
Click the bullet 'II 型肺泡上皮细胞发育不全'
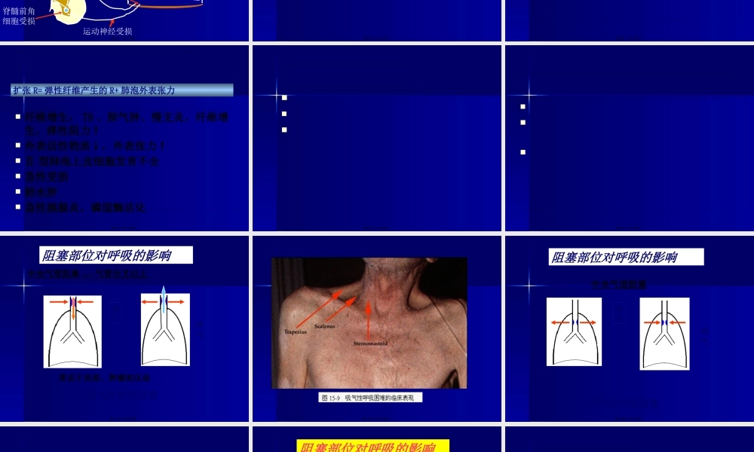click(92, 161)
